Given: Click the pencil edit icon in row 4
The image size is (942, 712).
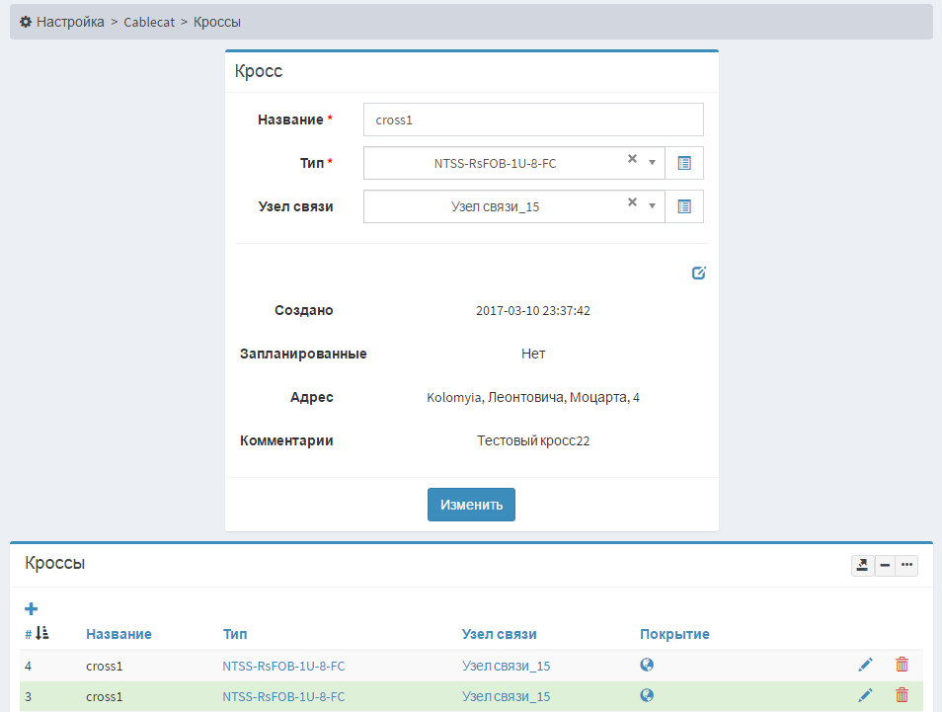Looking at the screenshot, I should tap(866, 666).
